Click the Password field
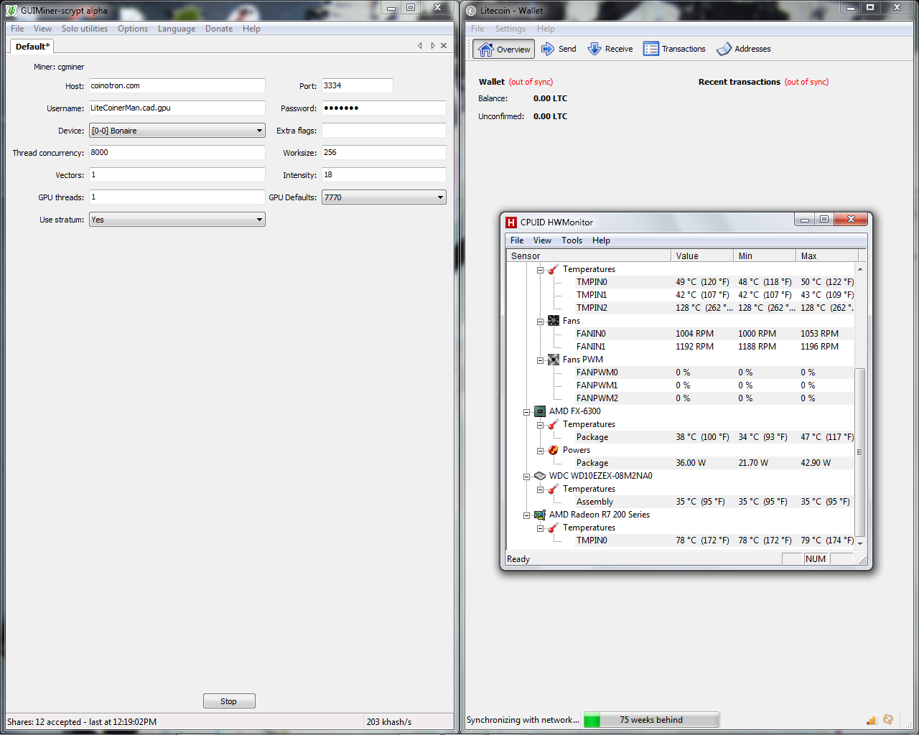919x735 pixels. [384, 108]
